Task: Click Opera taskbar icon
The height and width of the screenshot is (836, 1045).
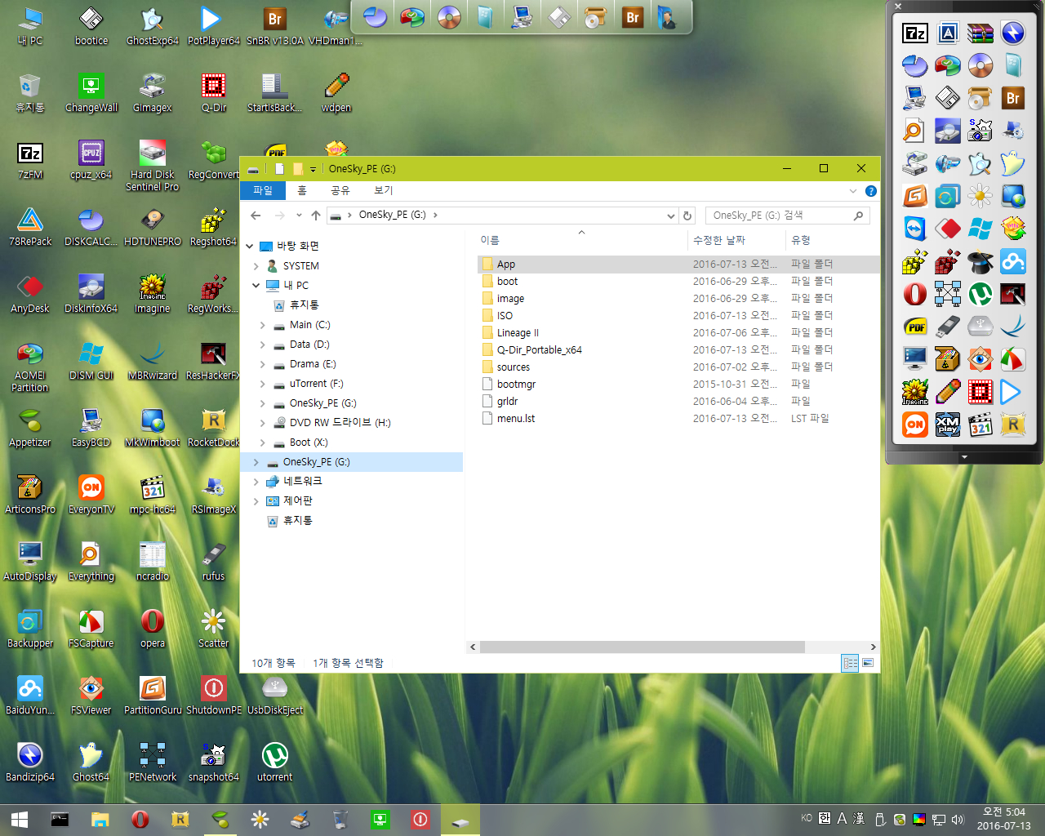Action: coord(140,819)
